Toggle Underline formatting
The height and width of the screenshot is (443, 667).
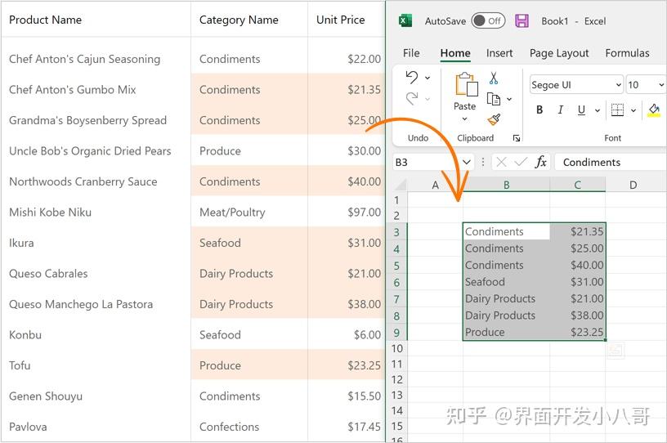point(581,110)
